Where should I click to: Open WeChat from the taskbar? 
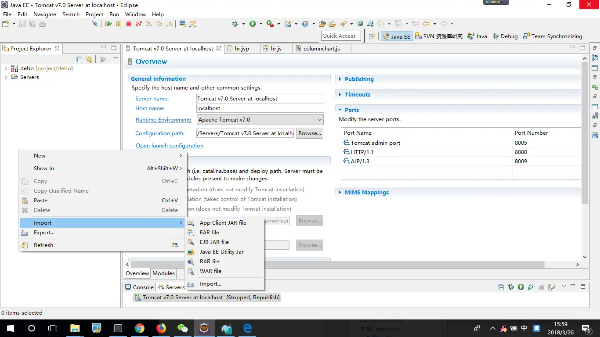tap(183, 328)
